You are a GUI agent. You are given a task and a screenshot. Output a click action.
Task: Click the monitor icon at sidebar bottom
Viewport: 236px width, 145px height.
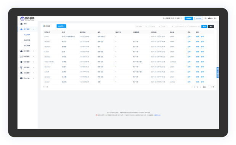[21, 78]
